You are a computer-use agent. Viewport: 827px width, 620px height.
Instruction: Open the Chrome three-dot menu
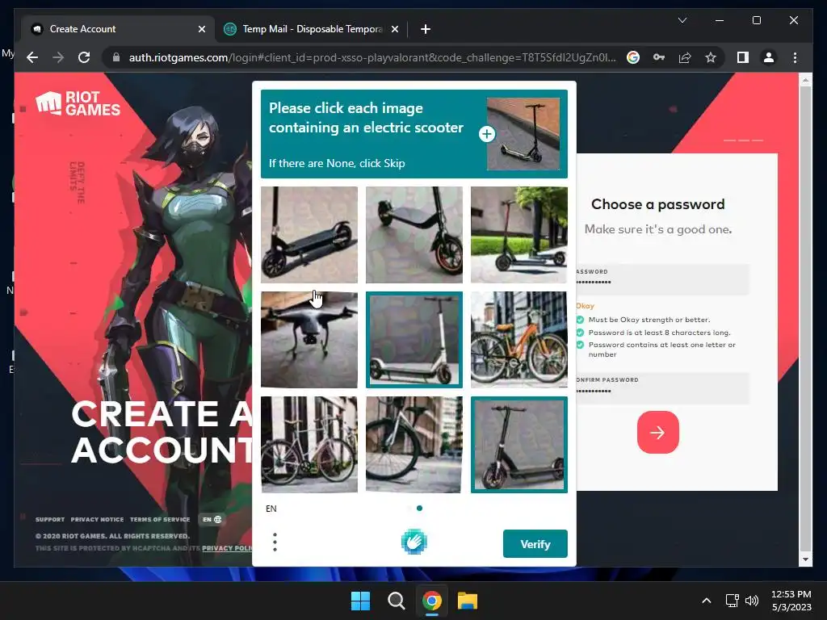[795, 57]
